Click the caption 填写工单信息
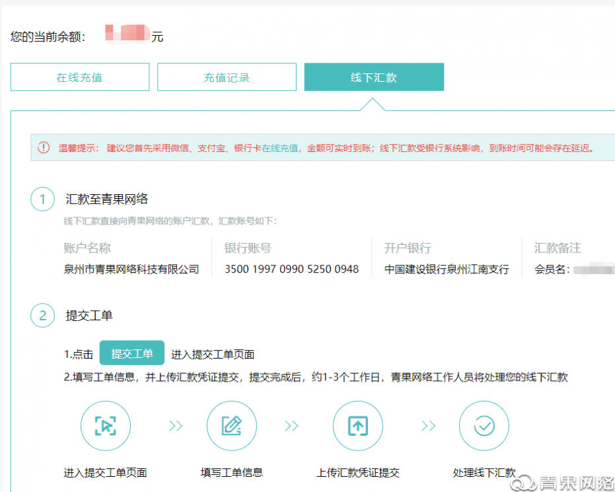Screen dimensions: 615x492 point(232,473)
